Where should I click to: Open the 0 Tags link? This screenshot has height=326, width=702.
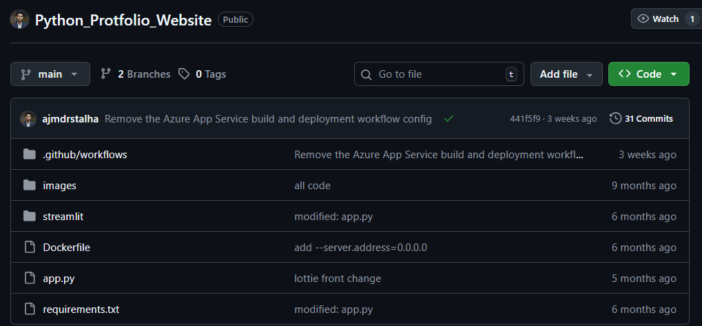203,74
